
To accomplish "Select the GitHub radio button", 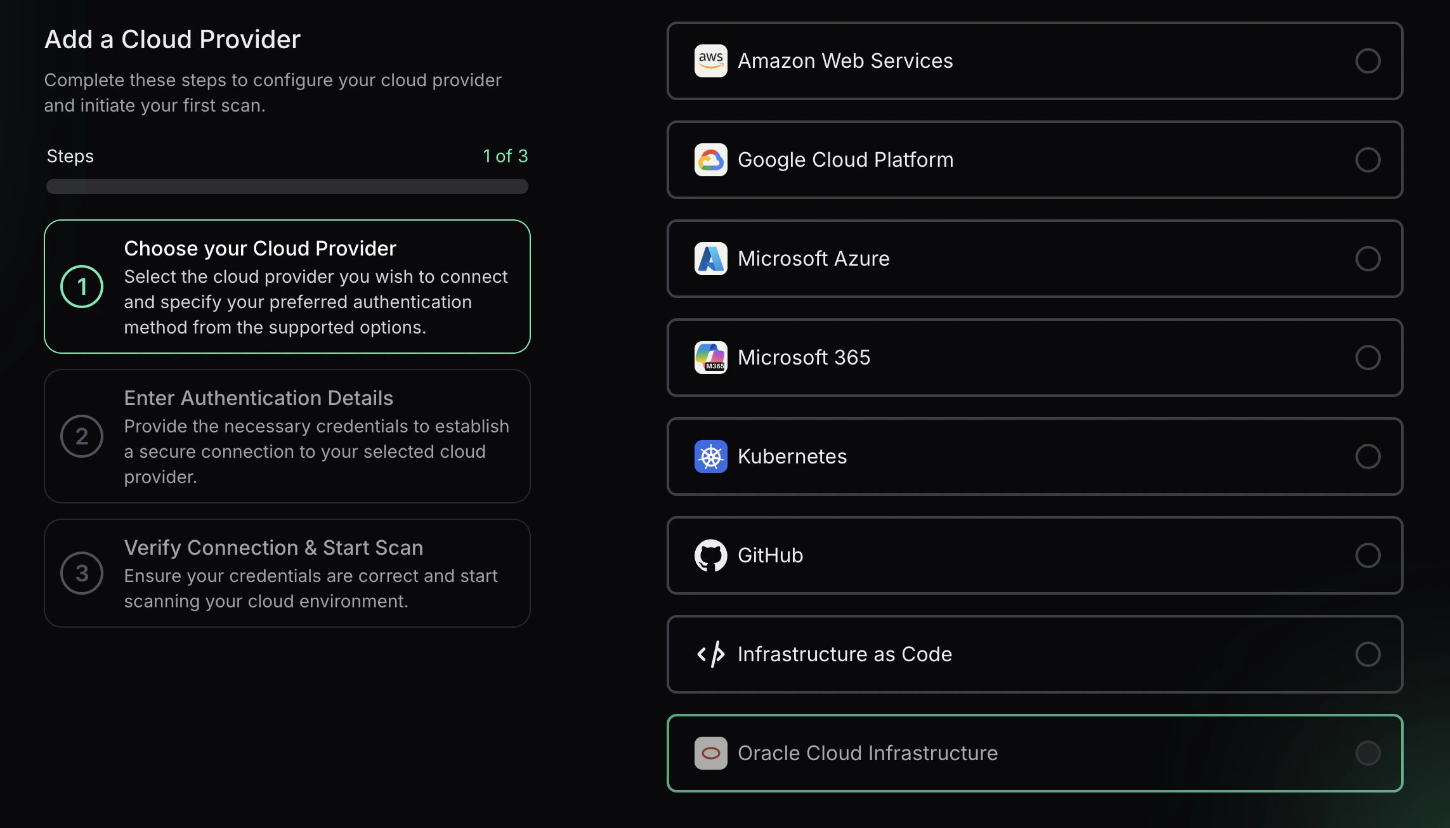I will (1369, 555).
